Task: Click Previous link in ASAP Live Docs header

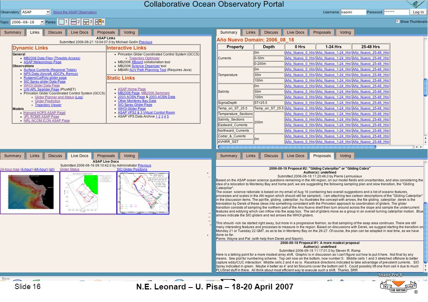Action: 145,165
